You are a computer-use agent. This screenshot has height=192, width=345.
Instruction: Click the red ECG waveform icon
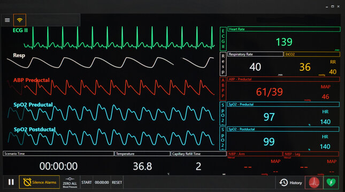tap(314, 182)
